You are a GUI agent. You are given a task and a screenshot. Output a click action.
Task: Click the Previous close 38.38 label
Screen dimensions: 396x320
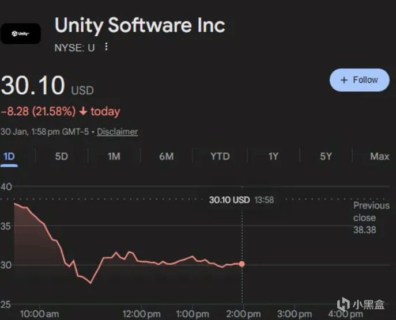(371, 218)
